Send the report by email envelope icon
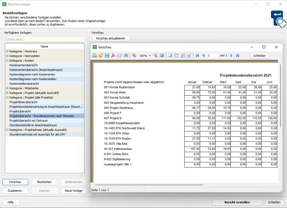287x208 pixels. [x=119, y=55]
